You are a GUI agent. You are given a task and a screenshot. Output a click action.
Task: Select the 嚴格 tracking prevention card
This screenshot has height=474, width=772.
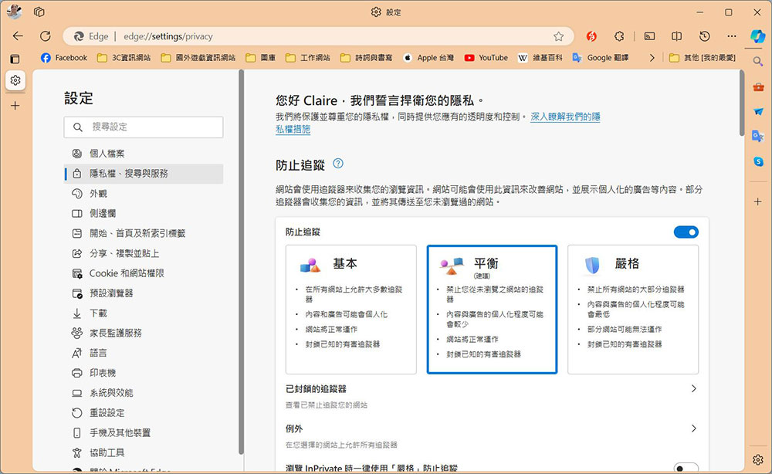(x=633, y=309)
